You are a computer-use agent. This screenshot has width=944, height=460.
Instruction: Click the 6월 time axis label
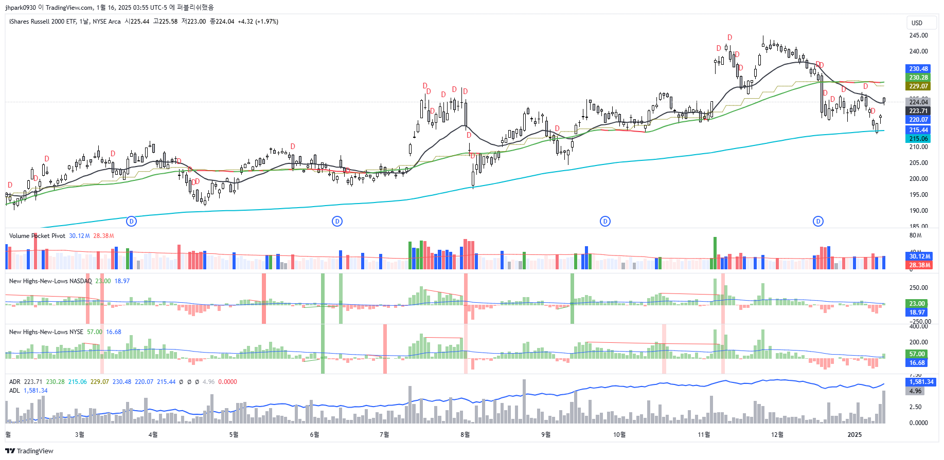pyautogui.click(x=314, y=435)
